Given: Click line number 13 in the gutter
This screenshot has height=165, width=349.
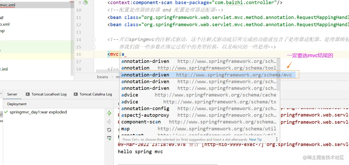Looking at the screenshot, I should (x=79, y=32).
